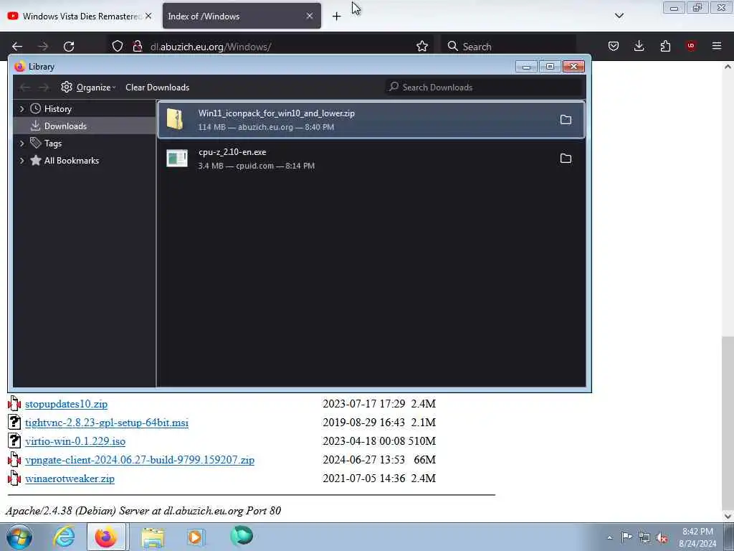734x551 pixels.
Task: Select the Win11_iconpack_for_win10_and_lower.zip download
Action: click(x=371, y=120)
